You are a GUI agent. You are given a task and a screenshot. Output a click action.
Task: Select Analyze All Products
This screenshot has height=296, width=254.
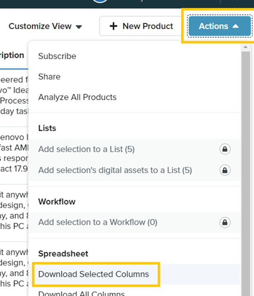77,97
